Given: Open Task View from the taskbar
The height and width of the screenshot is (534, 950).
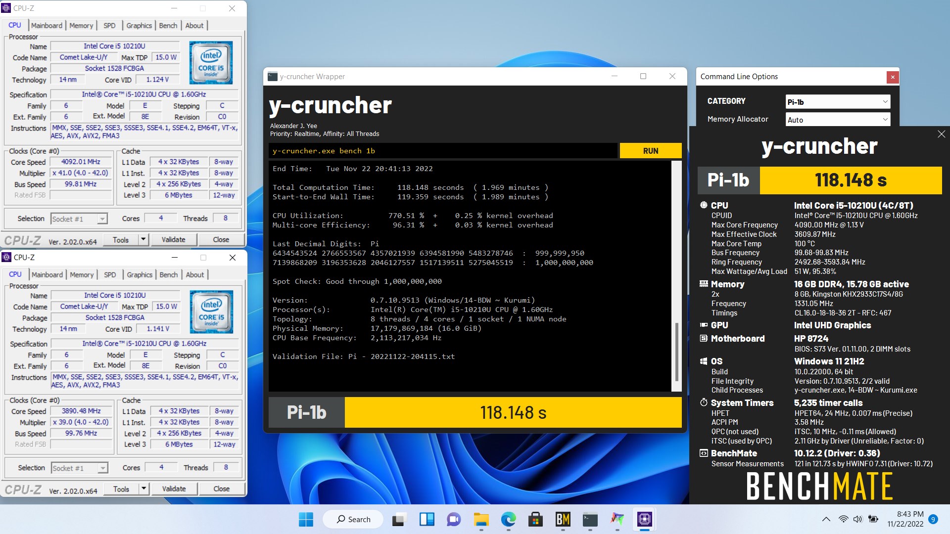Looking at the screenshot, I should 398,519.
